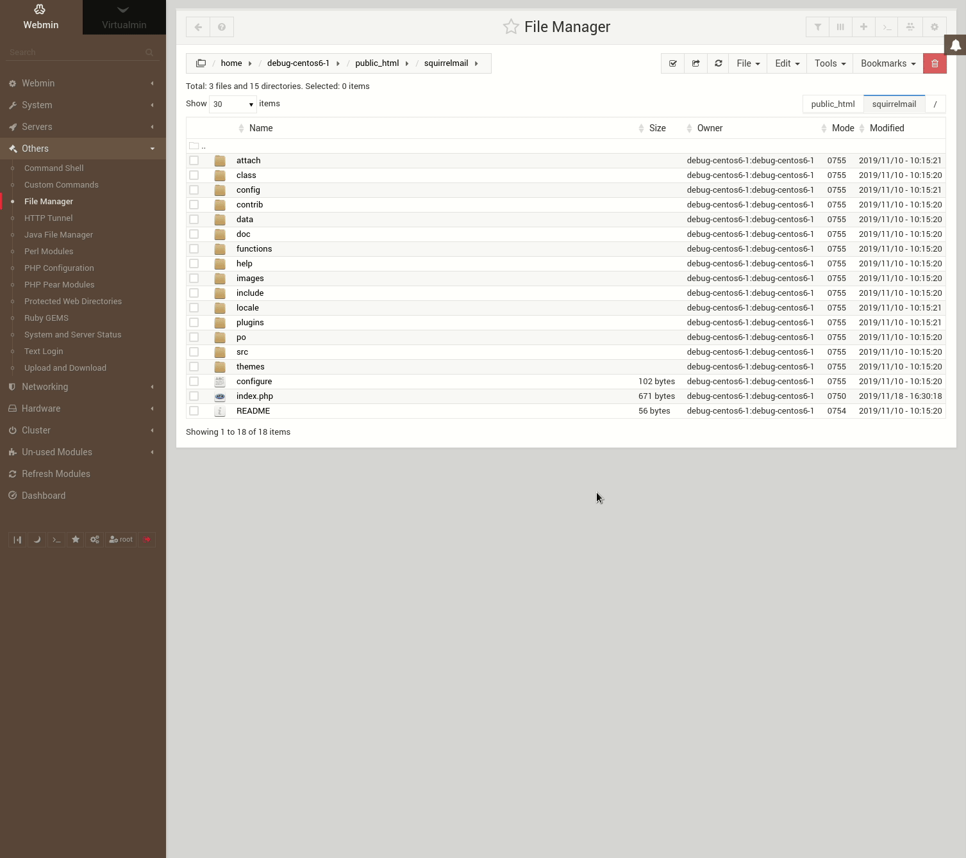Image resolution: width=966 pixels, height=858 pixels.
Task: Open the help question mark icon
Action: coord(222,27)
